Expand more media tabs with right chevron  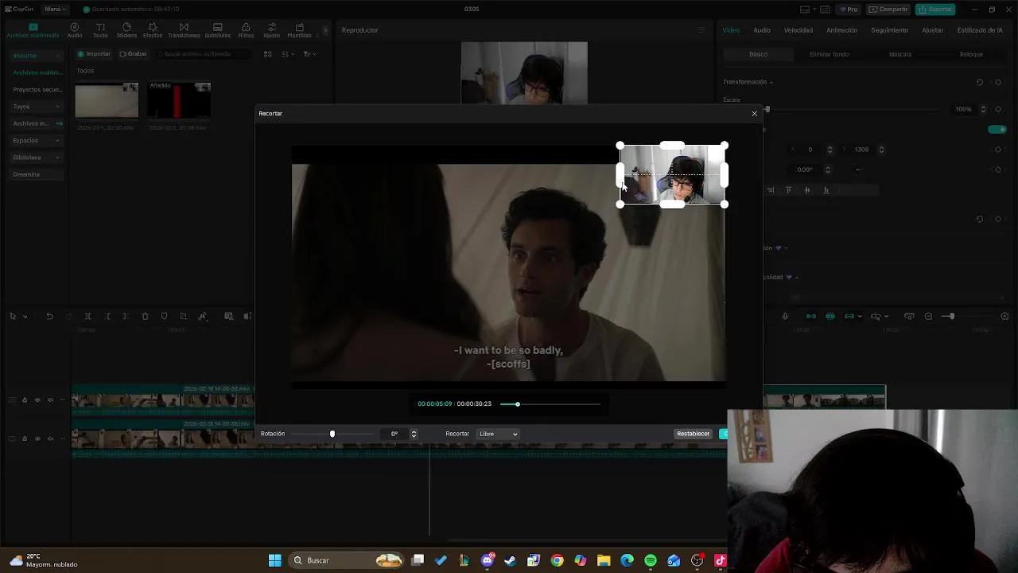[325, 30]
